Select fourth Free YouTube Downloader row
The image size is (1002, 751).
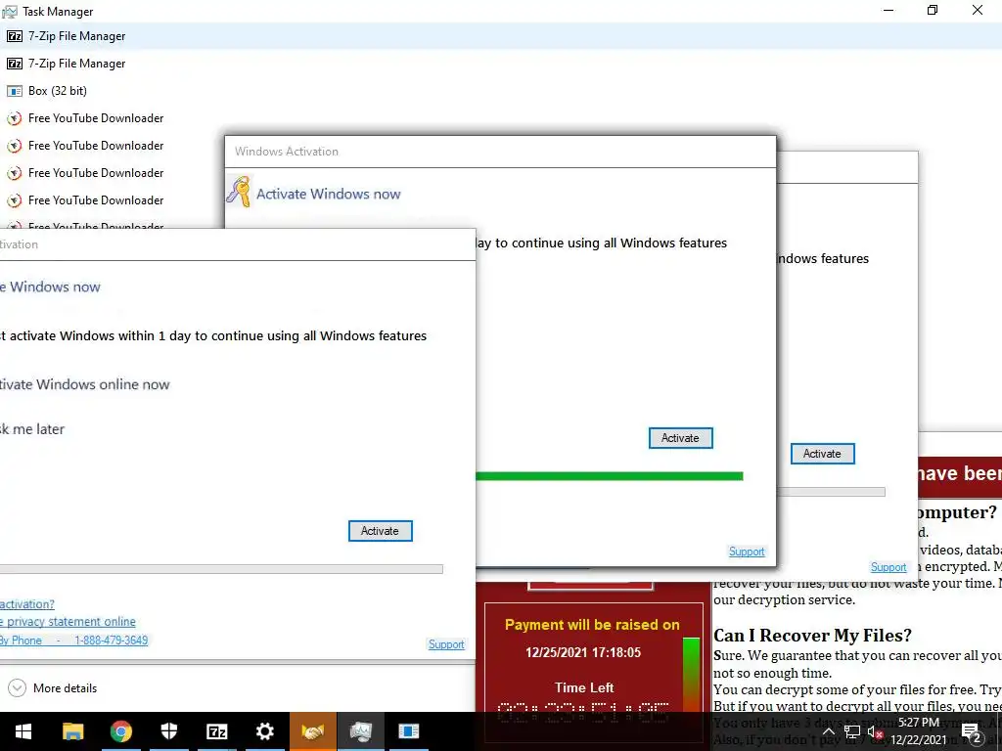click(96, 200)
